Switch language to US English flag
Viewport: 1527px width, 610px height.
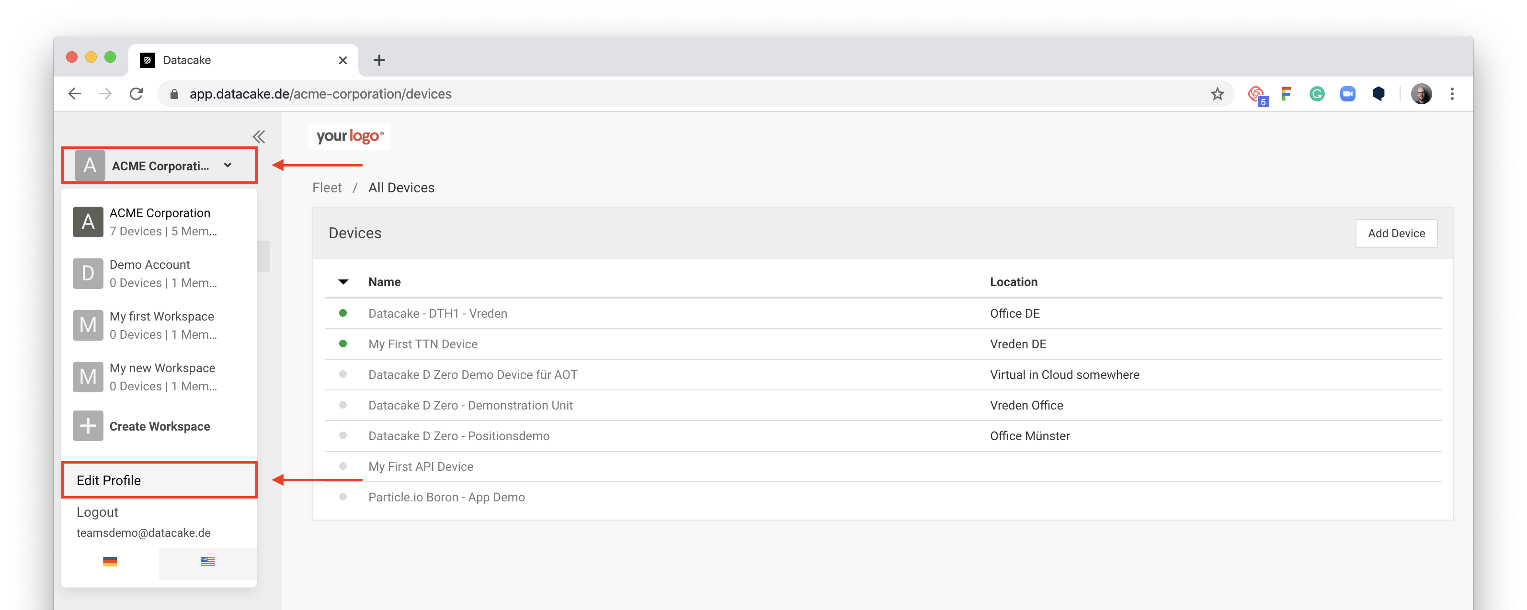[207, 561]
